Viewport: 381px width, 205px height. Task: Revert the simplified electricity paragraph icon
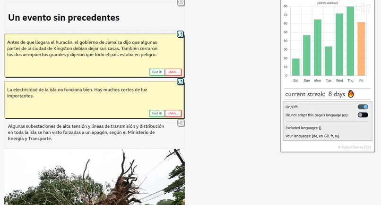point(180,82)
